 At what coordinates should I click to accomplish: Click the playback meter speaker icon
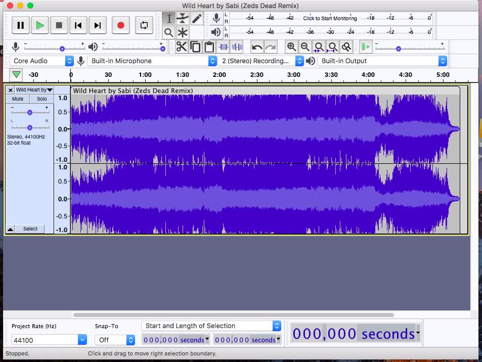pos(216,32)
